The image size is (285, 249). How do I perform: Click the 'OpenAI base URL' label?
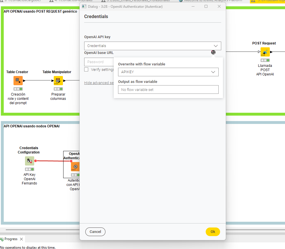coord(99,53)
